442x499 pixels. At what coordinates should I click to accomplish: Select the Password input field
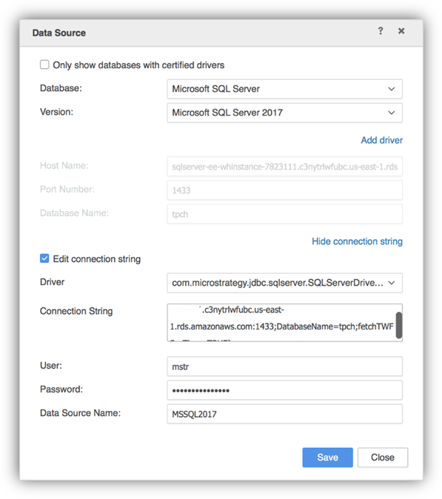pyautogui.click(x=284, y=390)
